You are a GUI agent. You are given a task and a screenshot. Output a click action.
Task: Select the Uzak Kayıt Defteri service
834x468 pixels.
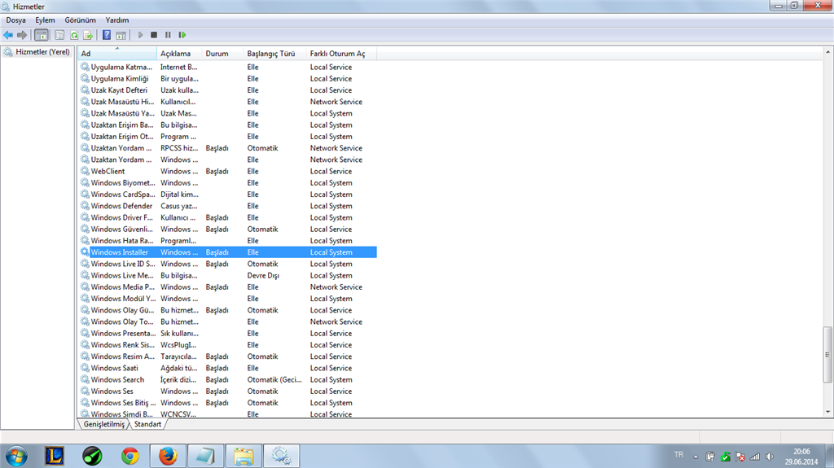point(119,90)
